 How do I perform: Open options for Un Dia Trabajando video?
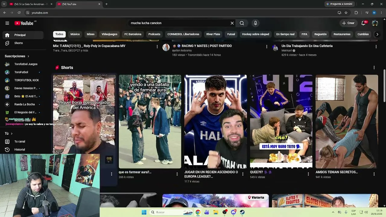point(376,46)
